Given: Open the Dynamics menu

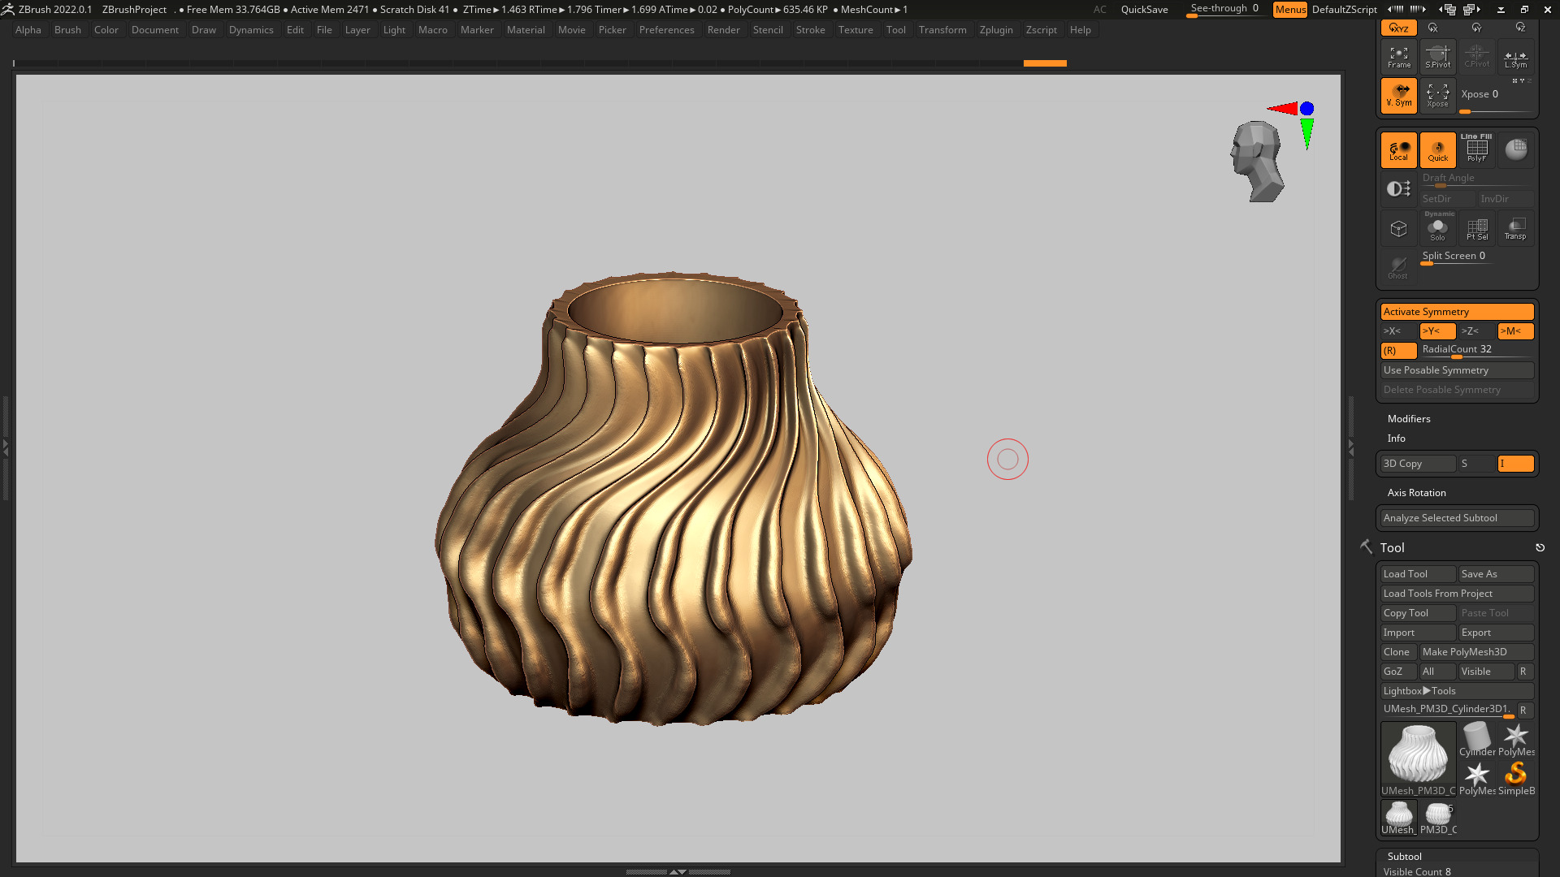Looking at the screenshot, I should pos(251,30).
